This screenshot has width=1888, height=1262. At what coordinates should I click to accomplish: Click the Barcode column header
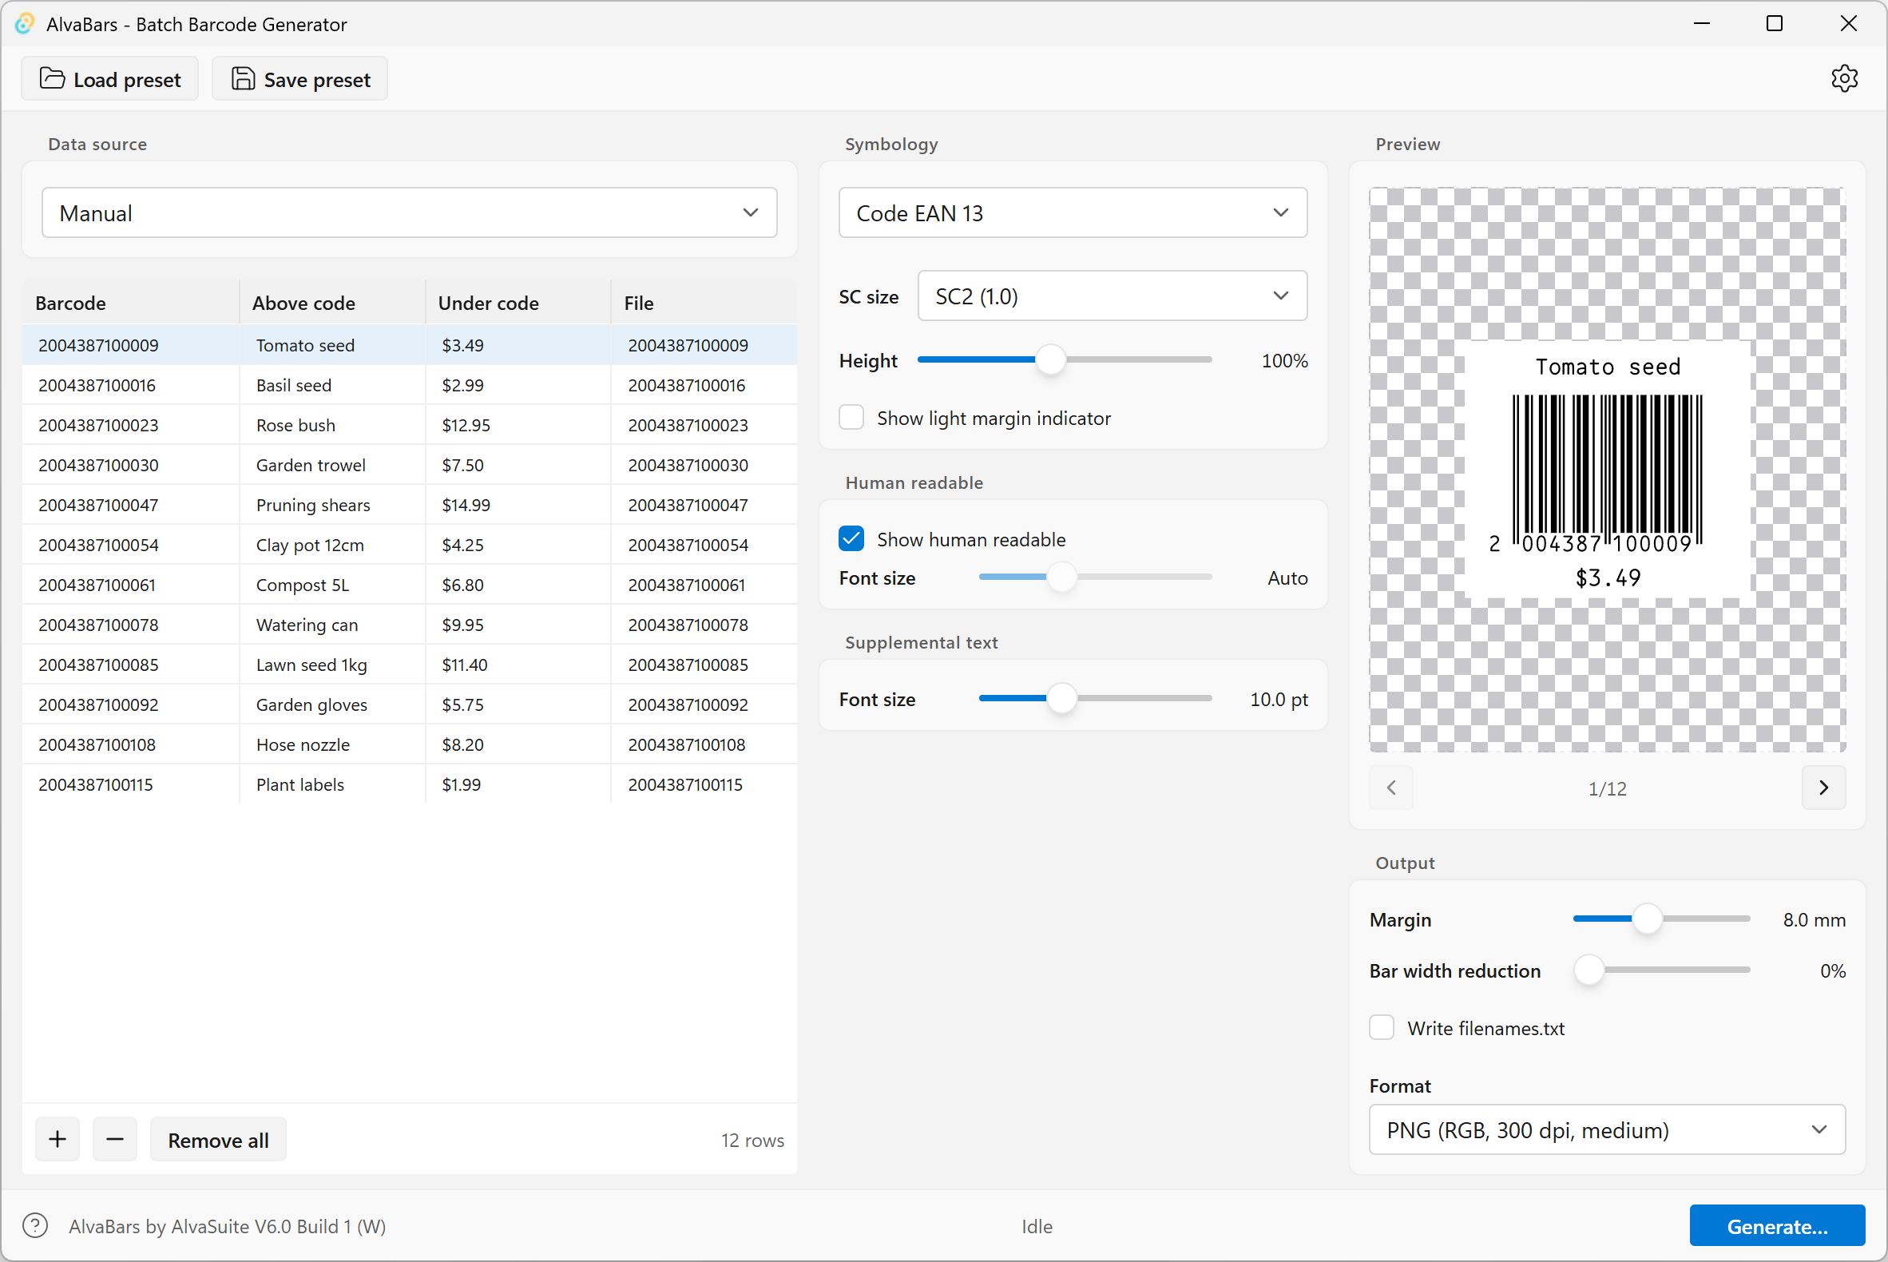click(131, 303)
